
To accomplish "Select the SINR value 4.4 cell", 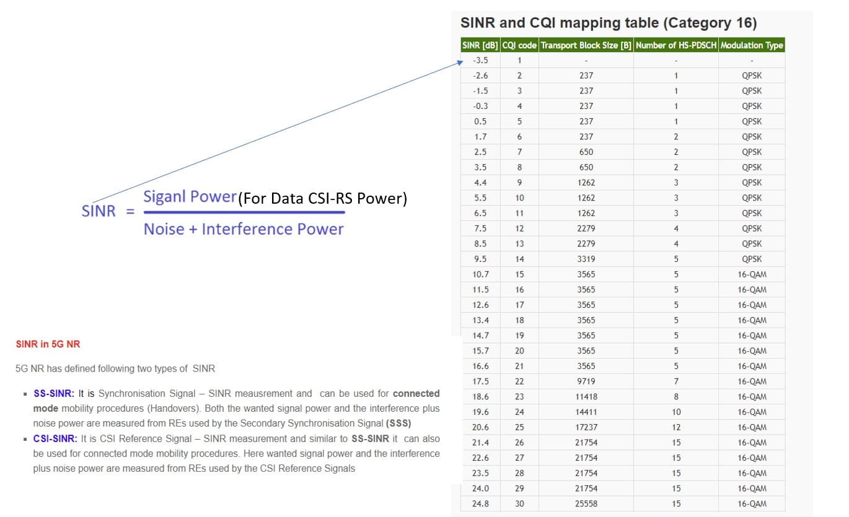I will point(480,183).
